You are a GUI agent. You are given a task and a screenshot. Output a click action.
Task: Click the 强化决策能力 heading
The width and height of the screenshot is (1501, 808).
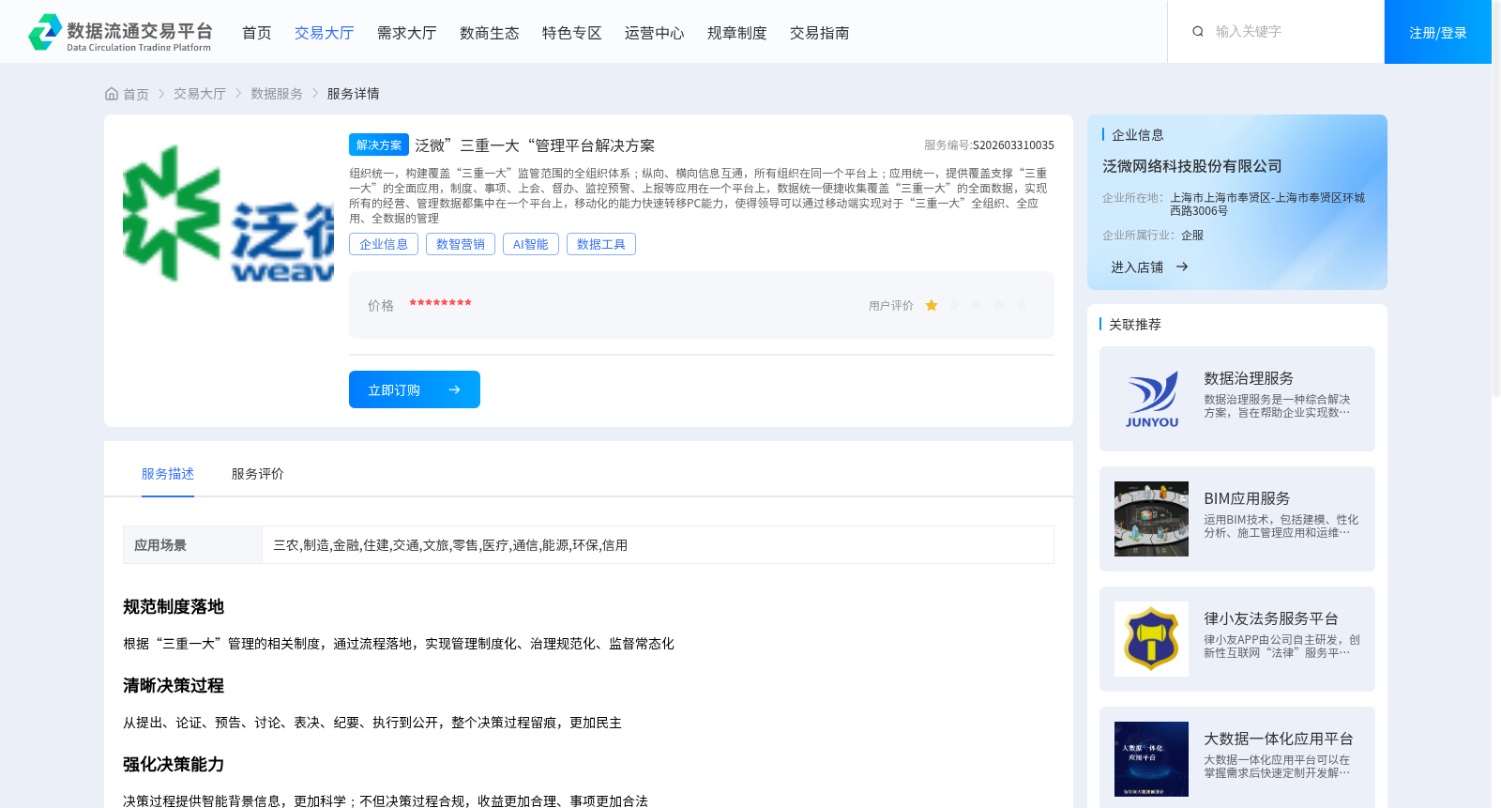174,765
